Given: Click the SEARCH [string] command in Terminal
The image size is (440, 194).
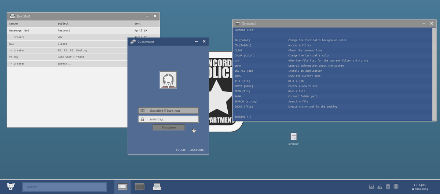Looking at the screenshot, I should click(x=246, y=102).
